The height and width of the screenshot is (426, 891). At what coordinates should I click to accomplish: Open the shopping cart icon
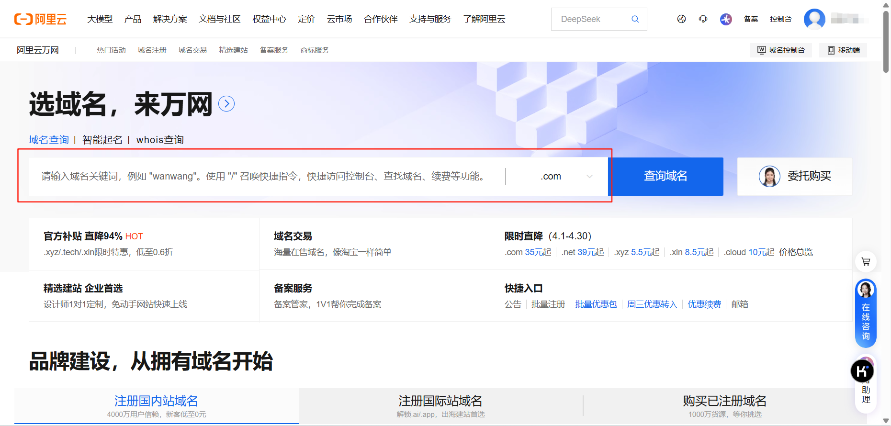tap(866, 262)
